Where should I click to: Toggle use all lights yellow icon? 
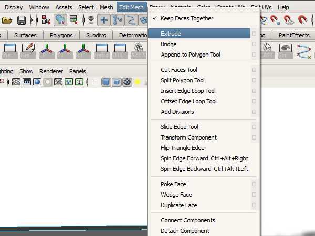point(138,82)
